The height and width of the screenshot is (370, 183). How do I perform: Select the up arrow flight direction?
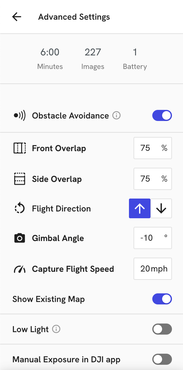140,208
